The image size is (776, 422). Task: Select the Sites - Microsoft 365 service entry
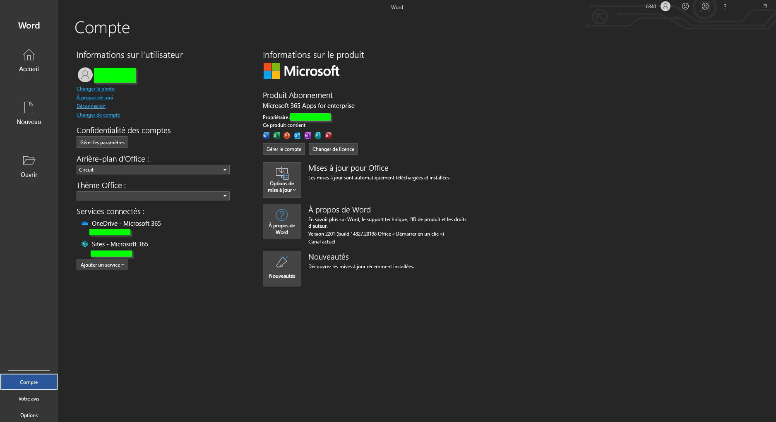(x=120, y=244)
